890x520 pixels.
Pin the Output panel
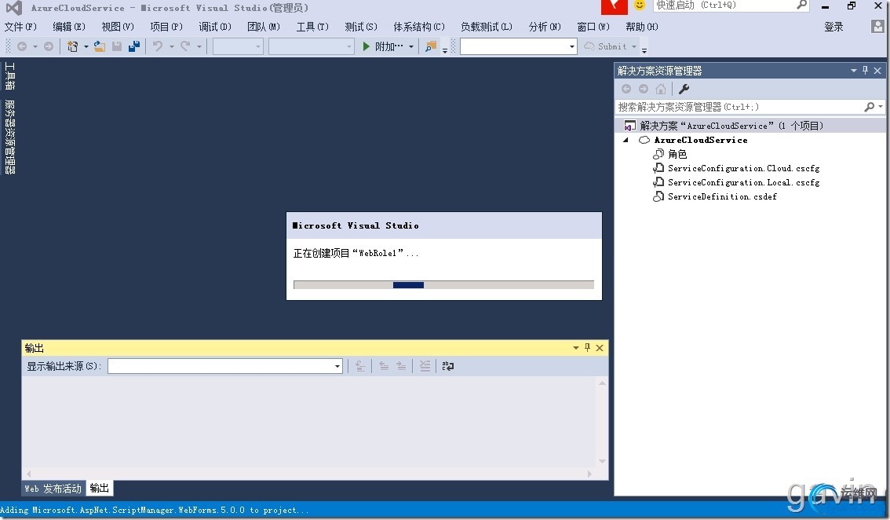click(x=588, y=348)
